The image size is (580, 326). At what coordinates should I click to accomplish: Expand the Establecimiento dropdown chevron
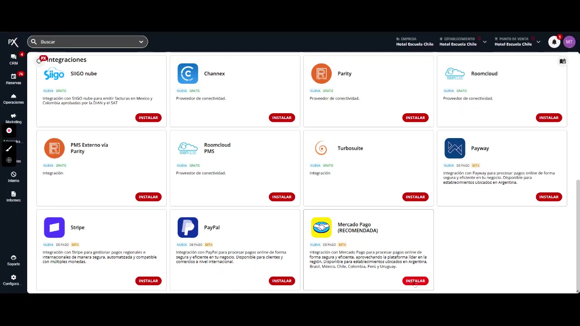click(485, 42)
